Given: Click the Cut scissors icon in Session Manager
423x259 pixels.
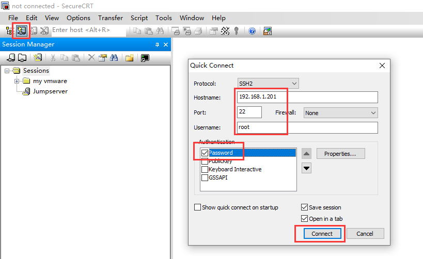Looking at the screenshot, I should pyautogui.click(x=53, y=58).
